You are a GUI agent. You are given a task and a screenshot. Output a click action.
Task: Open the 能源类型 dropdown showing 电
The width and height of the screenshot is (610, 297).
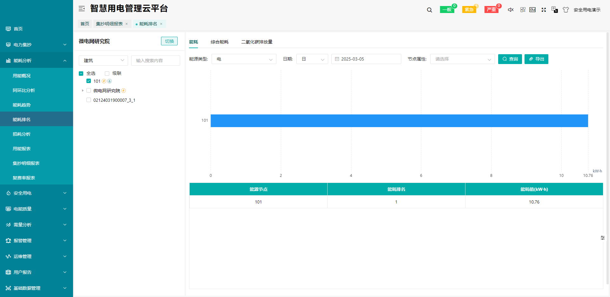tap(244, 59)
